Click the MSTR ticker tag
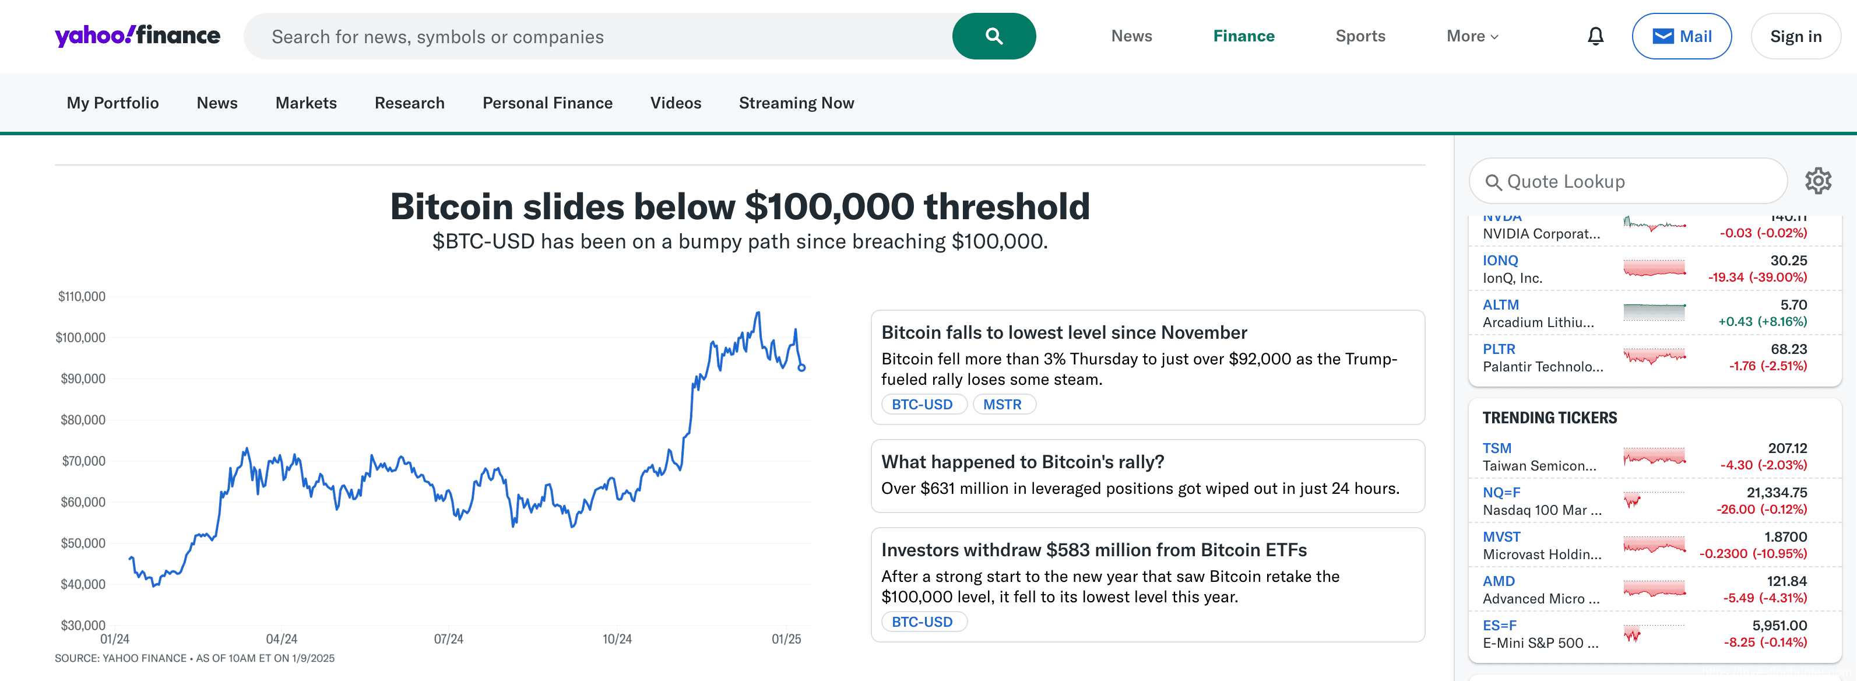The height and width of the screenshot is (681, 1857). [x=1002, y=405]
